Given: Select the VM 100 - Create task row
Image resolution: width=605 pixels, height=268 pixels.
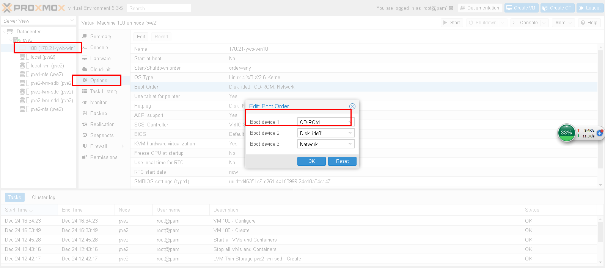Looking at the screenshot, I should (300, 230).
